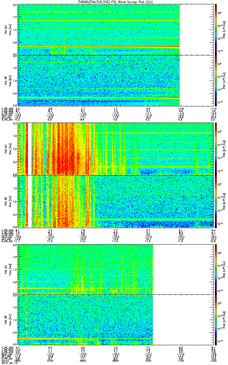The width and height of the screenshot is (228, 365).
Task: Click the 'THD B⊥ freq [Hz]' axis label
Action: coord(8,149)
